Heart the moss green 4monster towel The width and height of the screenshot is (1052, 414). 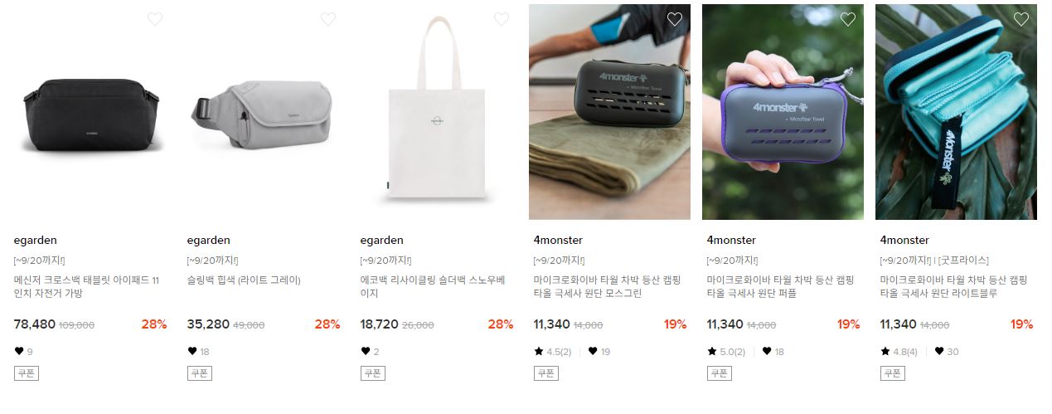click(675, 19)
